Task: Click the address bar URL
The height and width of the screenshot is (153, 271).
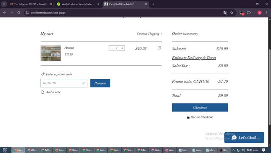Action: pos(48,13)
